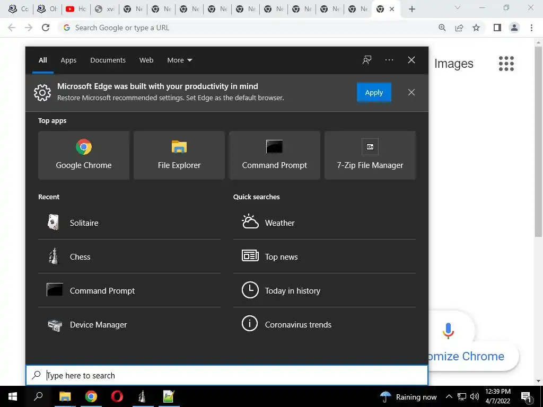
Task: Open Raining now weather widget
Action: [x=408, y=396]
